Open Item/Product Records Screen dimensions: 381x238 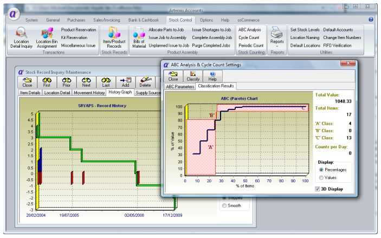pyautogui.click(x=114, y=37)
